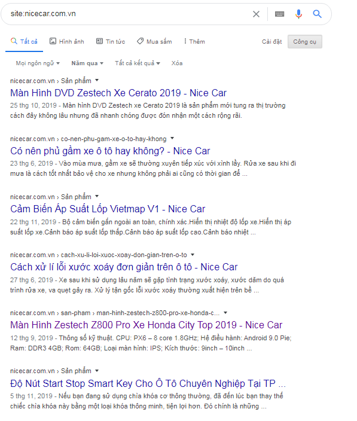Screen dimensions: 357x421
Task: Expand the Tất cả kết quả filter
Action: tap(138, 63)
